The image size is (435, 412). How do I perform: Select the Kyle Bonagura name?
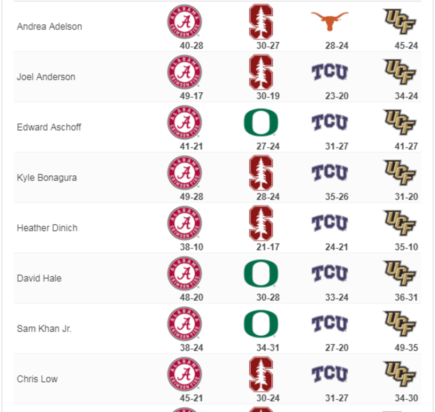point(47,178)
